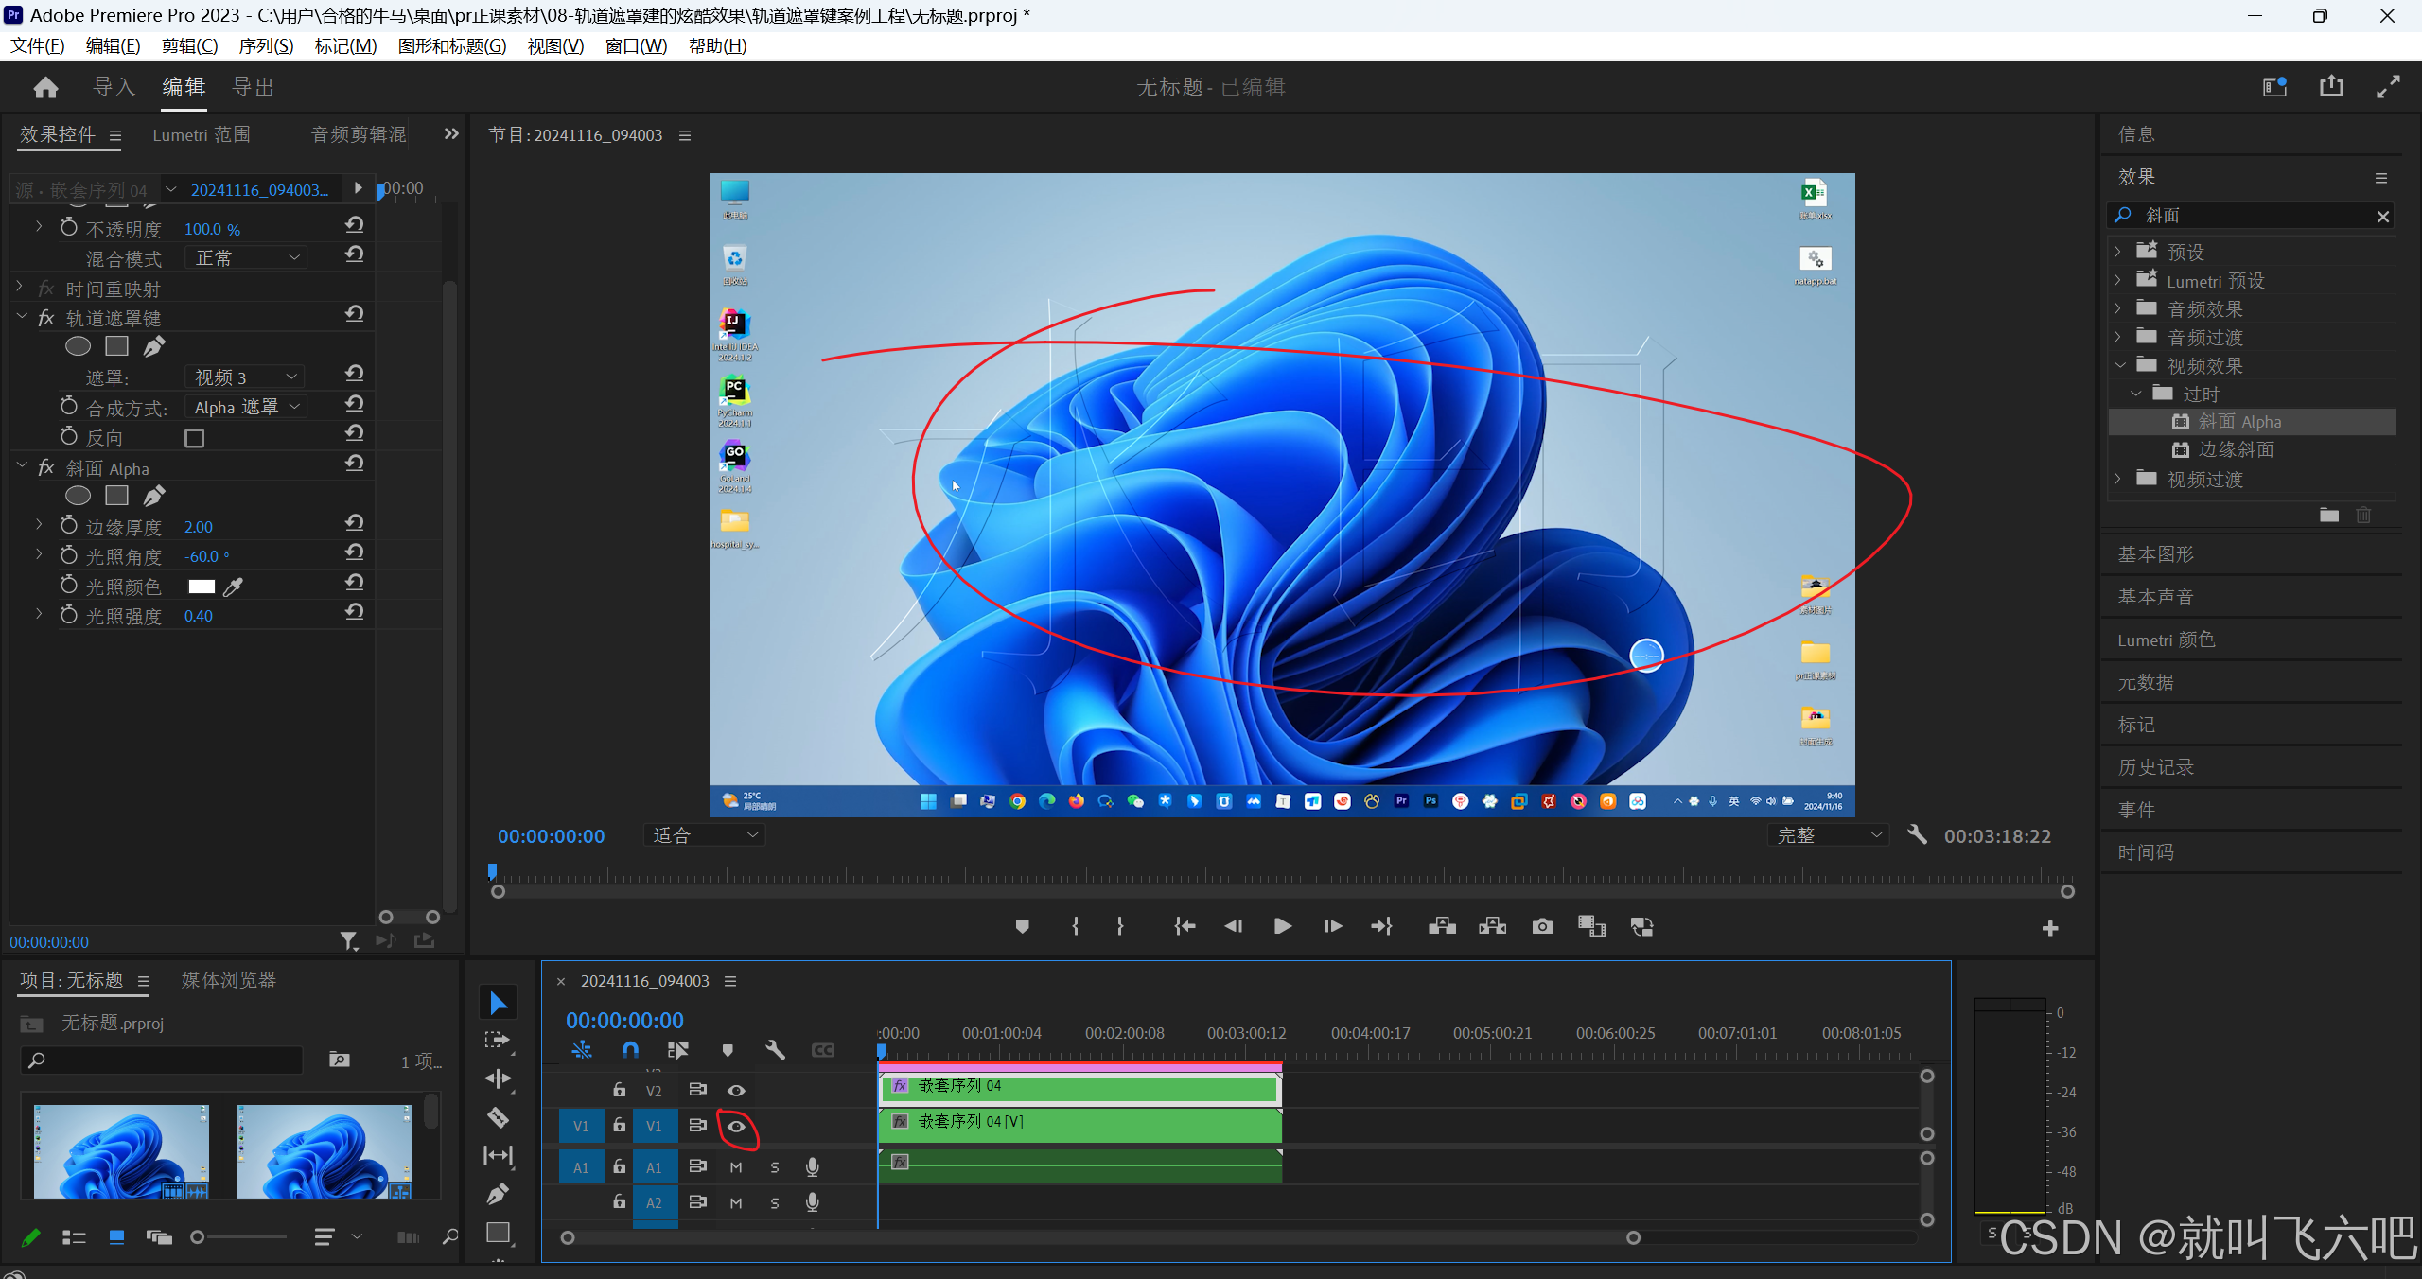Open the 序列(S) menu

click(266, 45)
